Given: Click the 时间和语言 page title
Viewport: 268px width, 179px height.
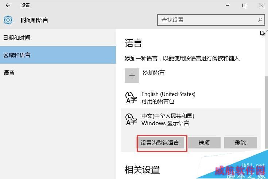Looking at the screenshot, I should point(34,20).
